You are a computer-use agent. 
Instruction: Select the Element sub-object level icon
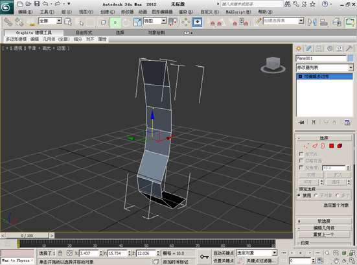tap(340, 146)
